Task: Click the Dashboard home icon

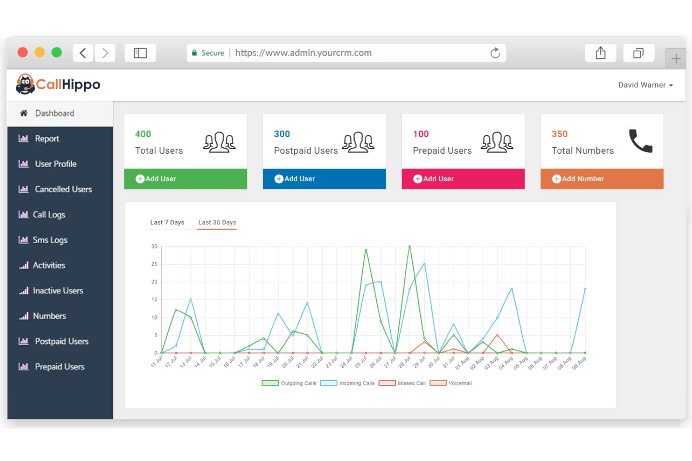Action: 24,113
